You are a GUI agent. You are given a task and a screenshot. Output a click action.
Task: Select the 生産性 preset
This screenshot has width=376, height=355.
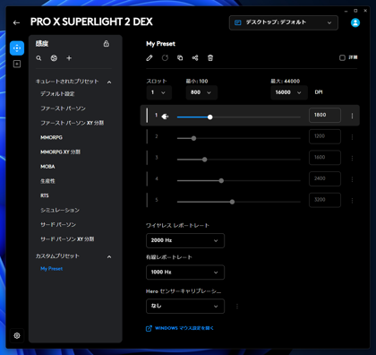[x=47, y=181]
